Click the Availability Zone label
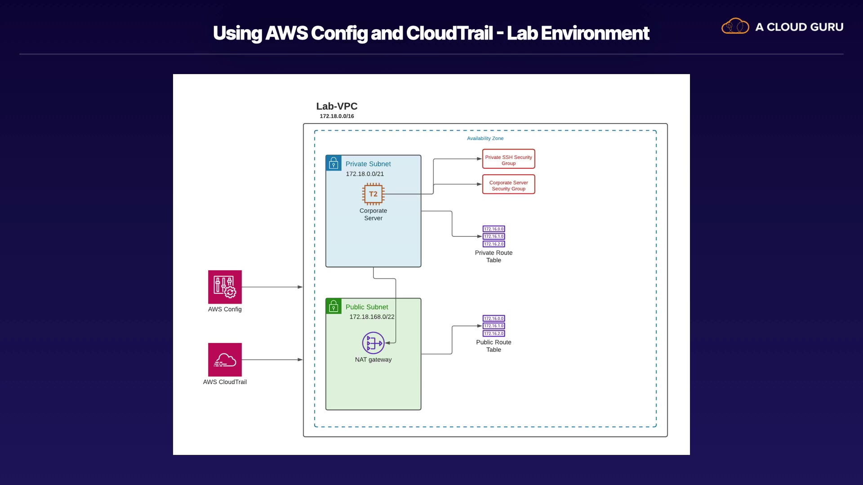This screenshot has height=485, width=863. (485, 138)
